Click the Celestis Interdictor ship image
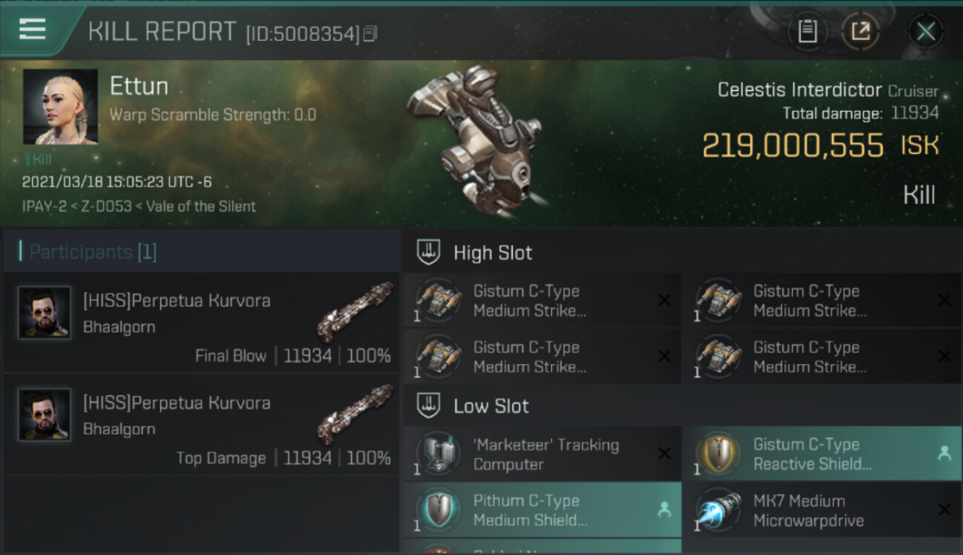963x555 pixels. tap(474, 139)
